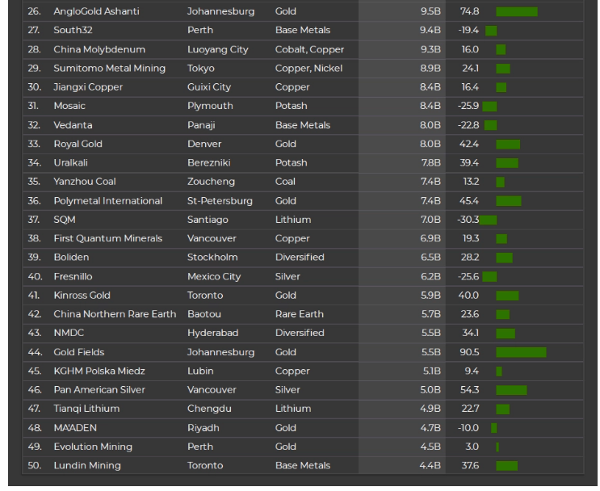Screen dimensions: 600x491
Task: Select SQM's Lithium commodity cell
Action: click(x=293, y=220)
